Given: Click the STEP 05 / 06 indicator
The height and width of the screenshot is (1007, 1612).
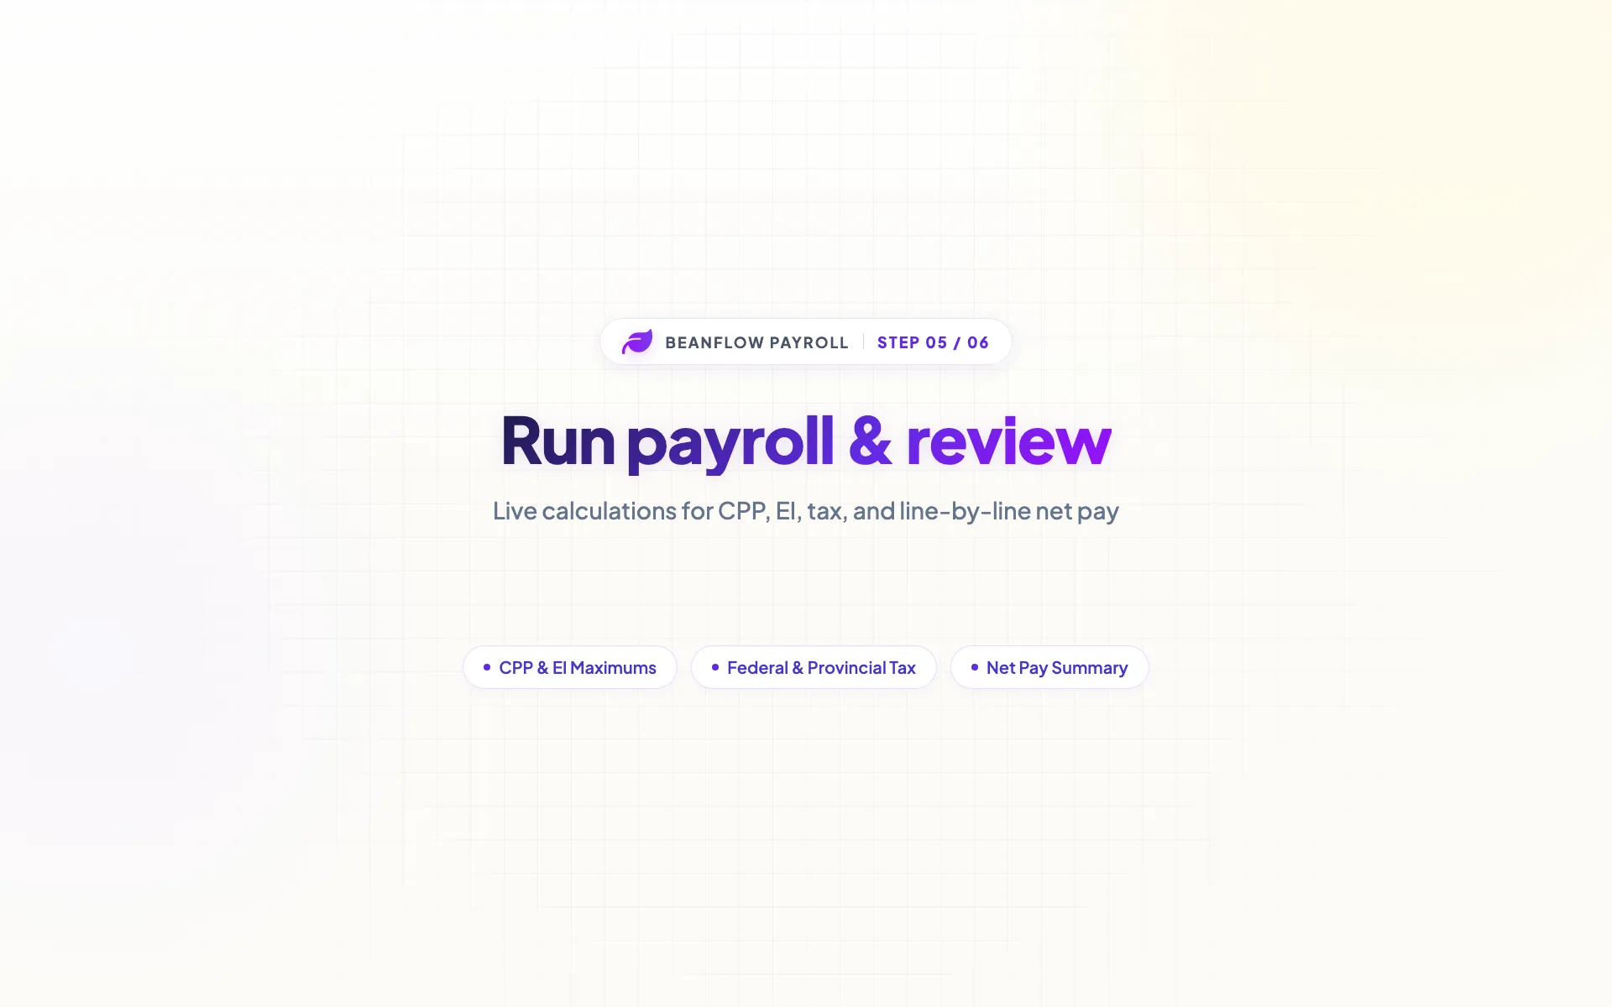Looking at the screenshot, I should tap(933, 342).
